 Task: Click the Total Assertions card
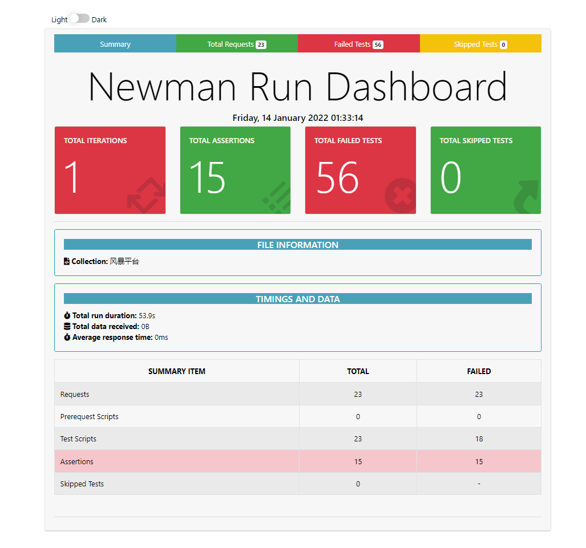236,171
